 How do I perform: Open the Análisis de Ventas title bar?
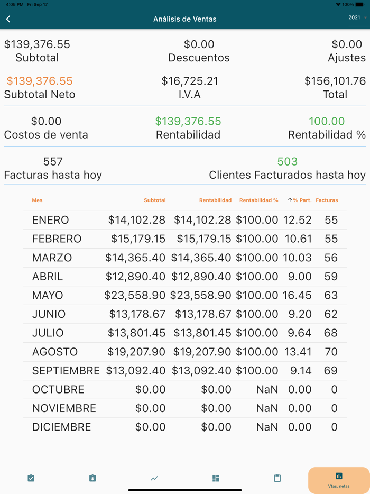[185, 18]
